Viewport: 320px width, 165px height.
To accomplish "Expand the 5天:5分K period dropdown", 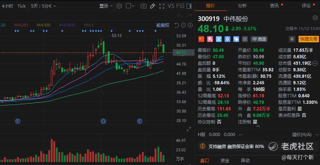I will (44, 6).
